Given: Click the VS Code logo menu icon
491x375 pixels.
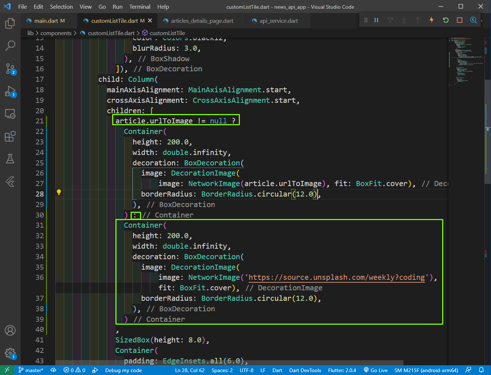Looking at the screenshot, I should pos(7,7).
